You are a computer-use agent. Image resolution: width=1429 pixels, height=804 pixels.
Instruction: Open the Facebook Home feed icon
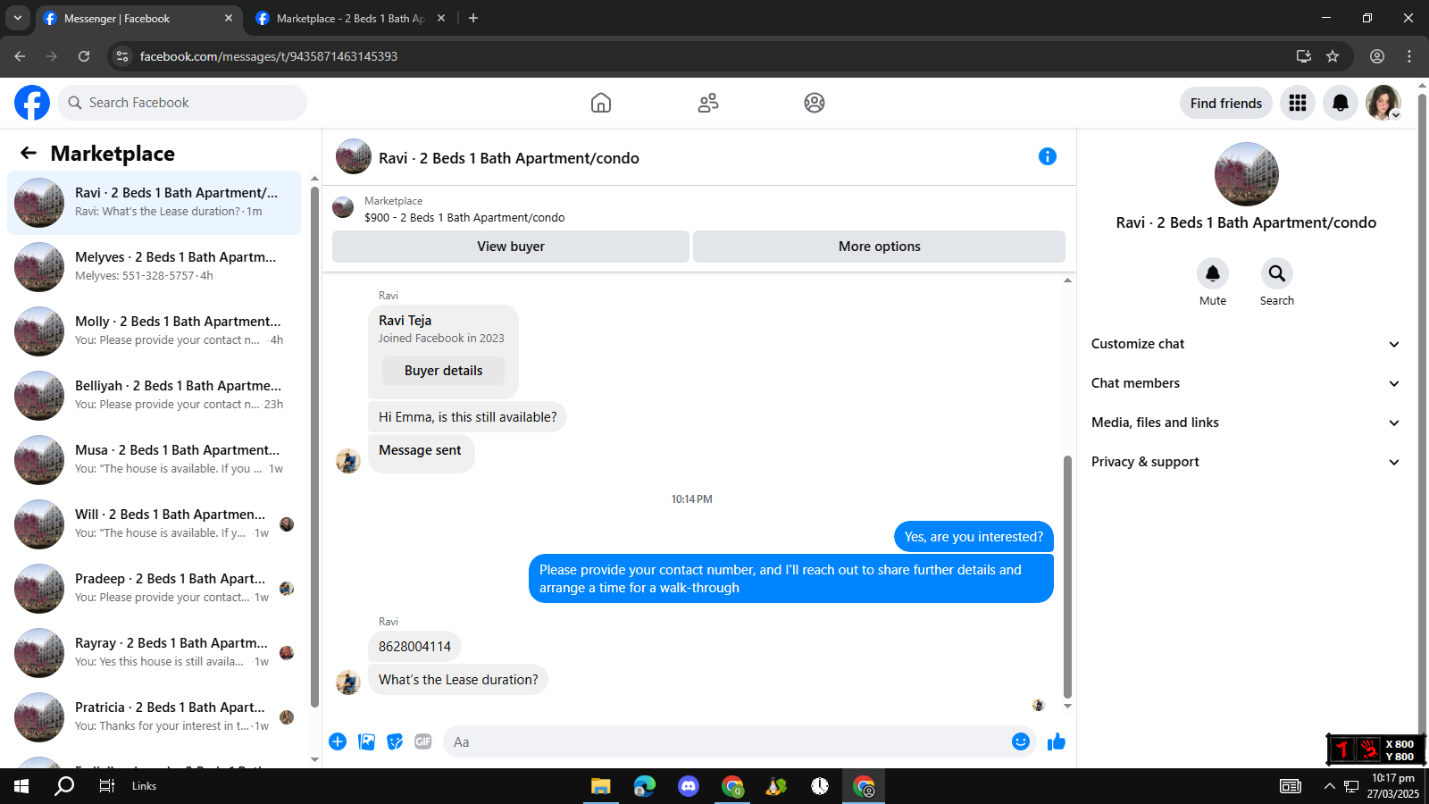point(601,103)
